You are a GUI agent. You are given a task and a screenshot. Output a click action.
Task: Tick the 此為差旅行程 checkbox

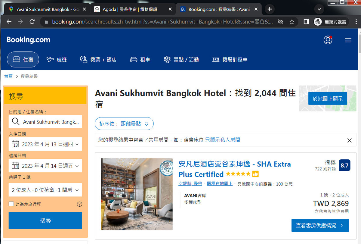pyautogui.click(x=11, y=204)
